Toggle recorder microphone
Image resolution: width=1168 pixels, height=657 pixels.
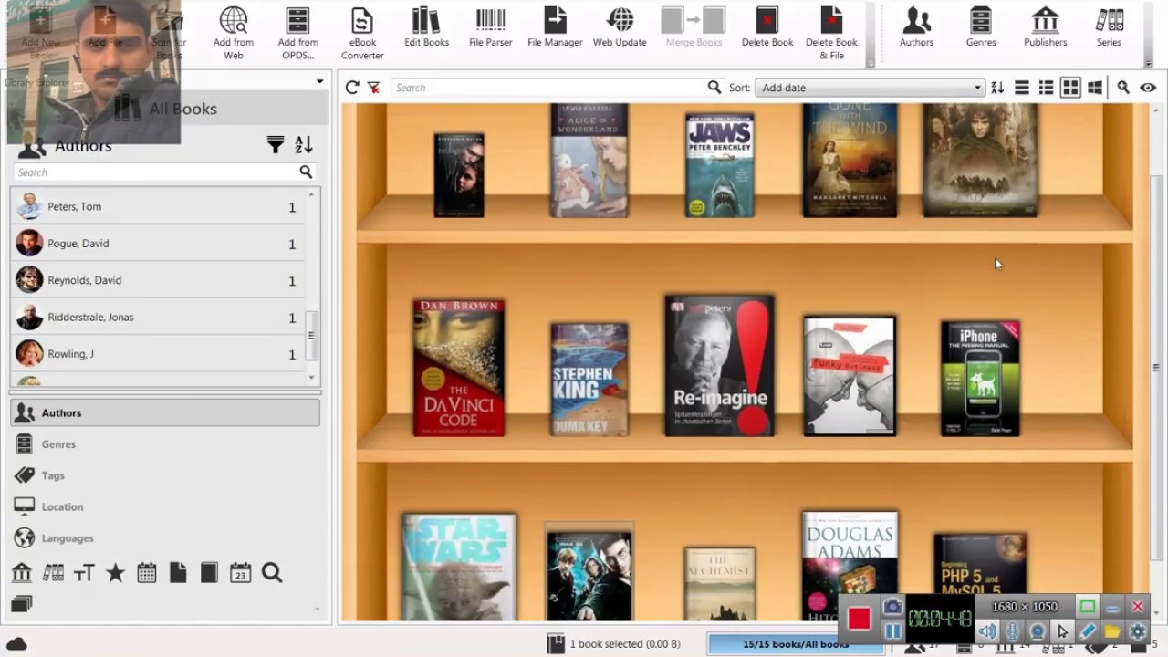pyautogui.click(x=1012, y=631)
